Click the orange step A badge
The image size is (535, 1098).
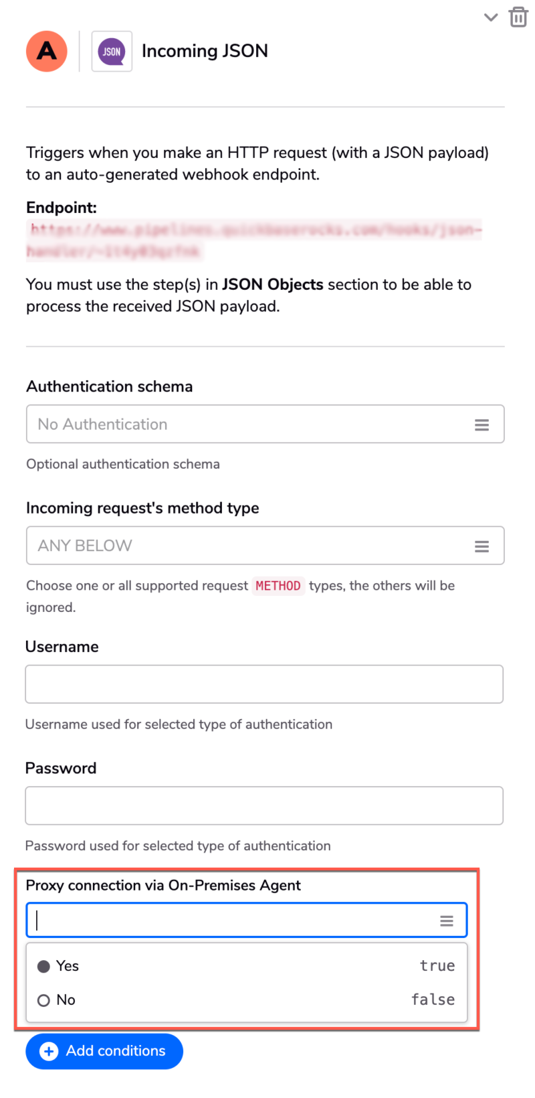[x=47, y=51]
